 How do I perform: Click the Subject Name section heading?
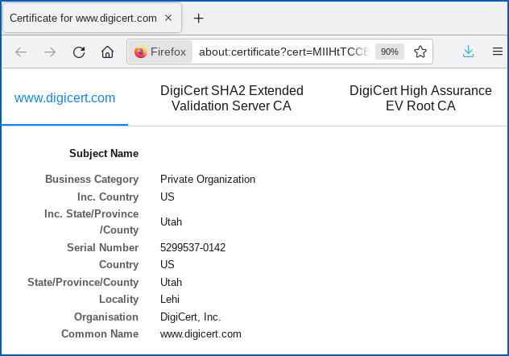(104, 153)
